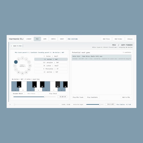Click the highlighted G node on the key wheel
The height and width of the screenshot is (143, 143).
pyautogui.click(x=16, y=62)
